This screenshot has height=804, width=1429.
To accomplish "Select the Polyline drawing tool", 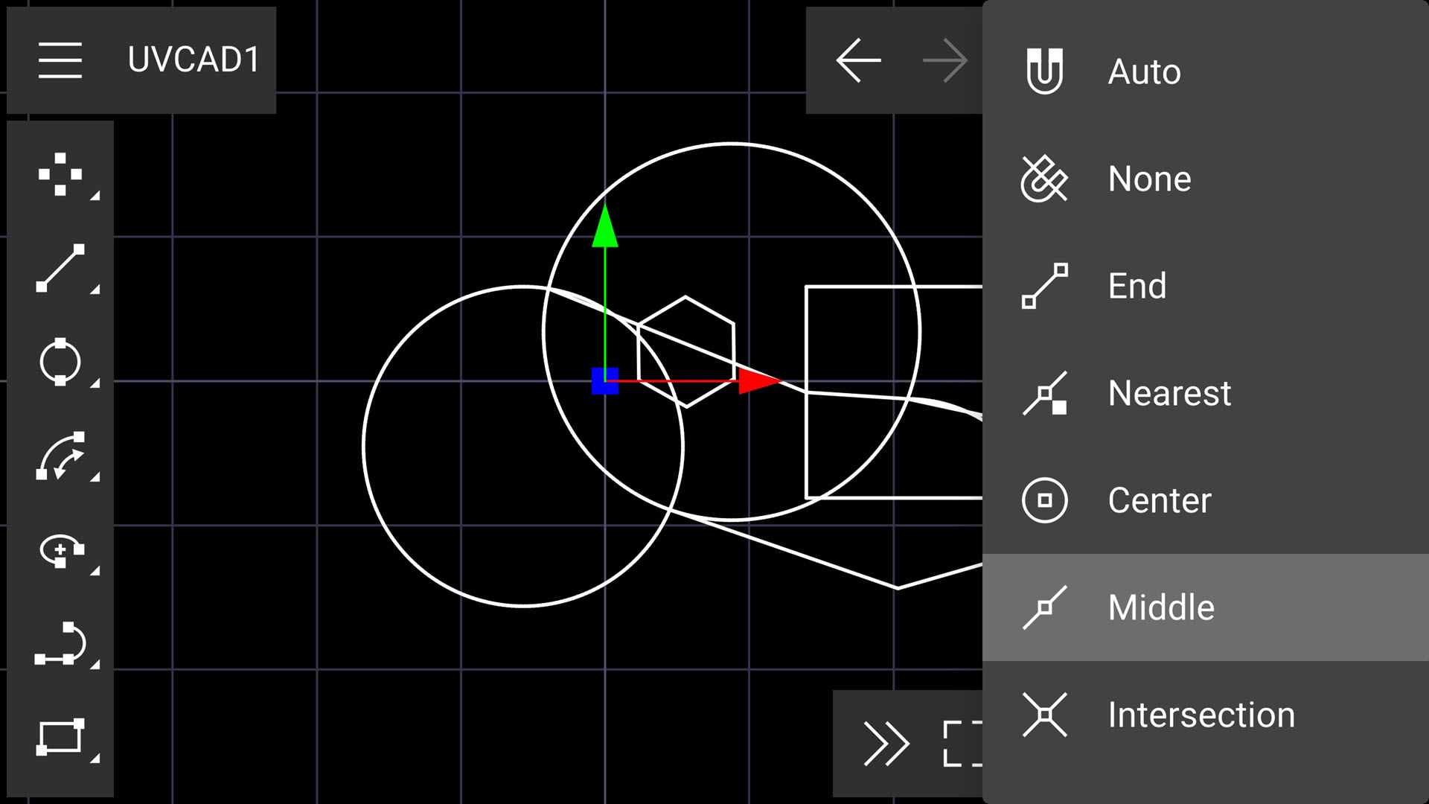I will [60, 644].
